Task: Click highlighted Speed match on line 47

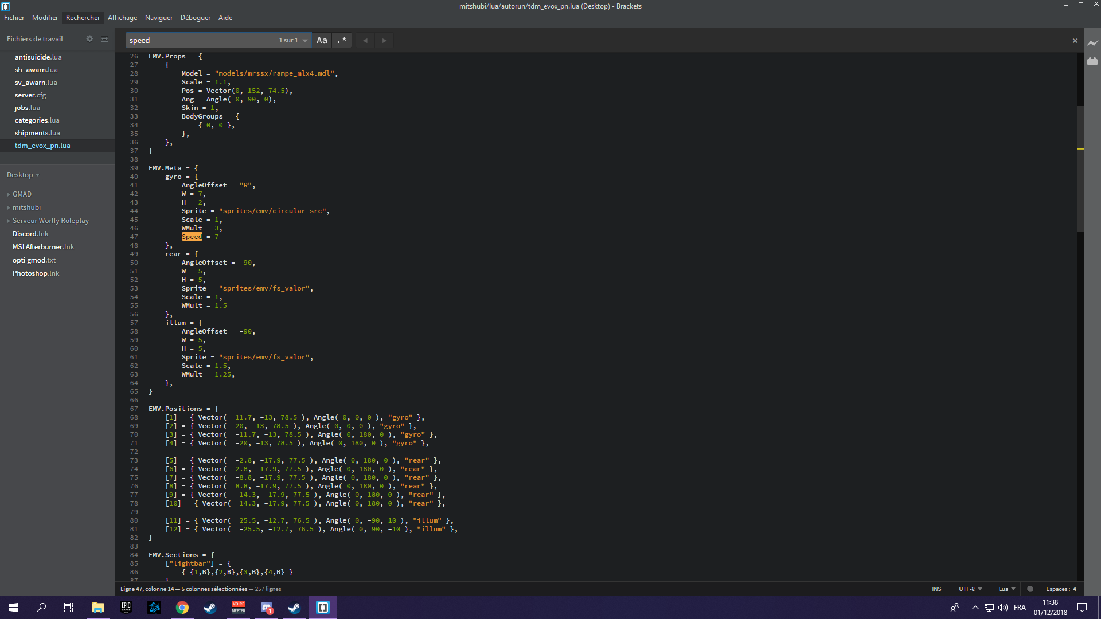Action: click(192, 237)
